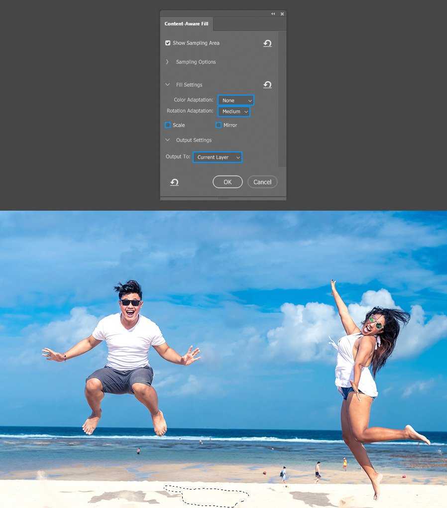Select the Content-Aware Fill tab
This screenshot has width=447, height=508.
[x=187, y=24]
